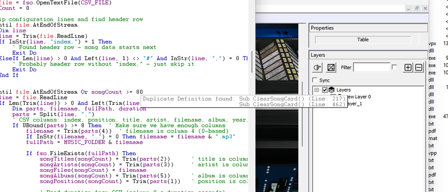Viewport: 448px width, 192px height.
Task: Click the 'songFiles(songCount) = filename' line
Action: coord(93,170)
